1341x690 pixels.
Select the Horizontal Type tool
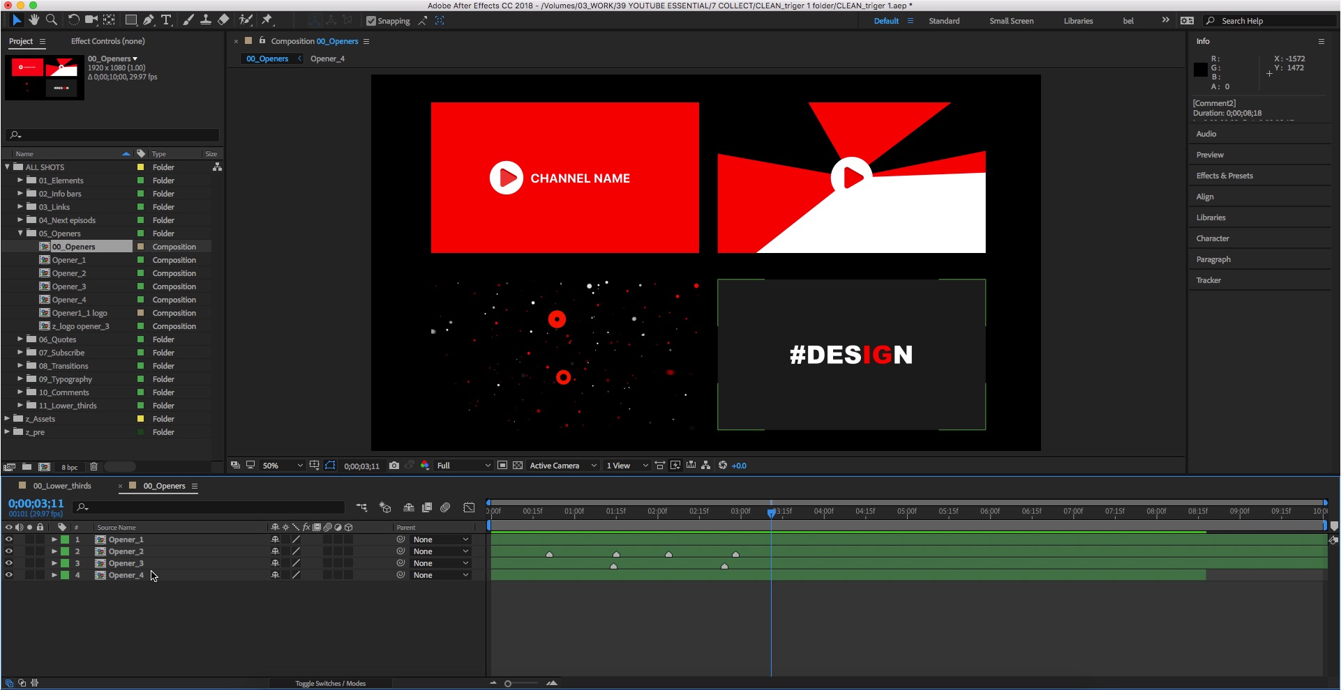click(x=166, y=20)
